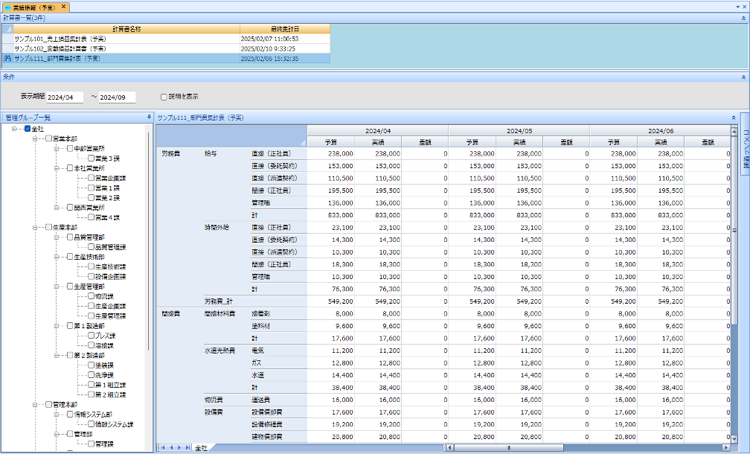The height and width of the screenshot is (454, 750).
Task: Click the grid's horizontal scrollbar thumb
Action: pos(509,448)
